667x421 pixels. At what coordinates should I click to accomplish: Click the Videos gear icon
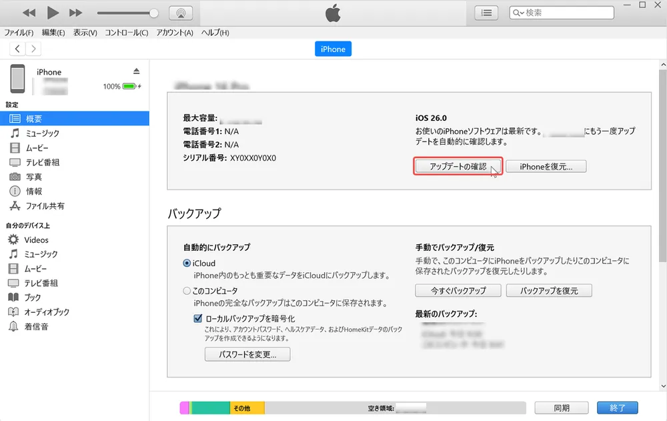click(x=13, y=240)
